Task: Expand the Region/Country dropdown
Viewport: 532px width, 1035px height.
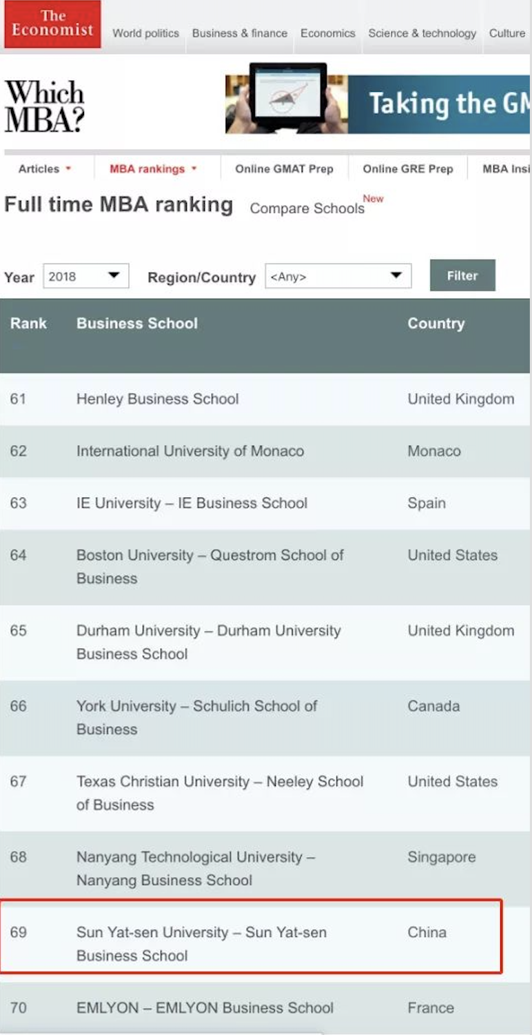Action: coord(338,277)
